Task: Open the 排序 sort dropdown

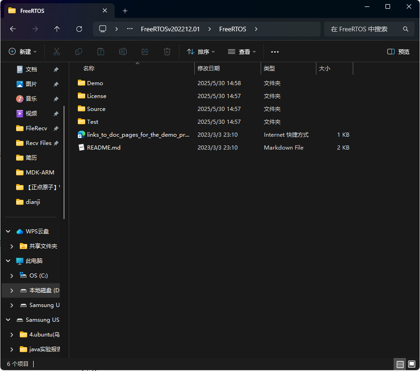Action: click(x=201, y=52)
